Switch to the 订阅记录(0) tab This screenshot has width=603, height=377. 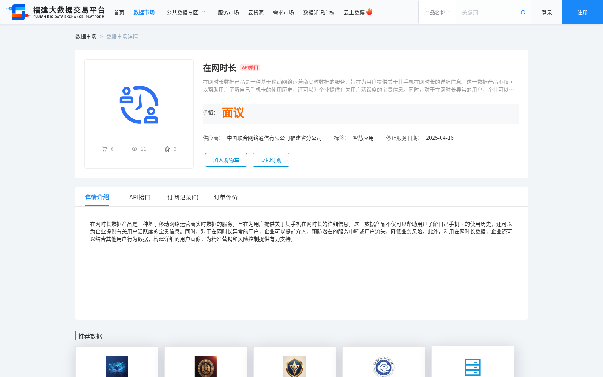(183, 197)
